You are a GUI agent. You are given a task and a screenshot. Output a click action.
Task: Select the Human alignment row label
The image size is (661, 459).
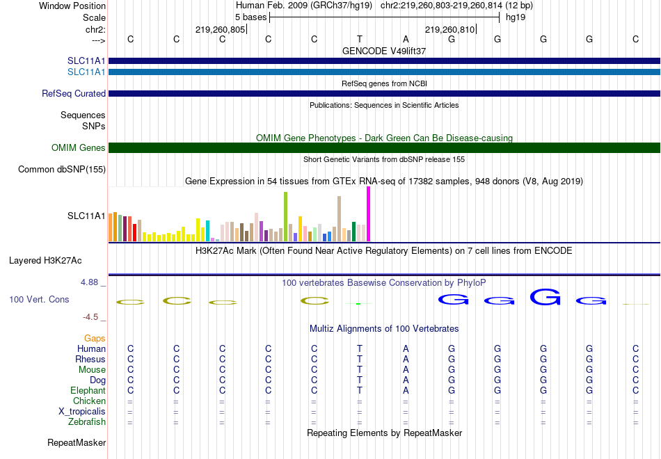point(91,349)
